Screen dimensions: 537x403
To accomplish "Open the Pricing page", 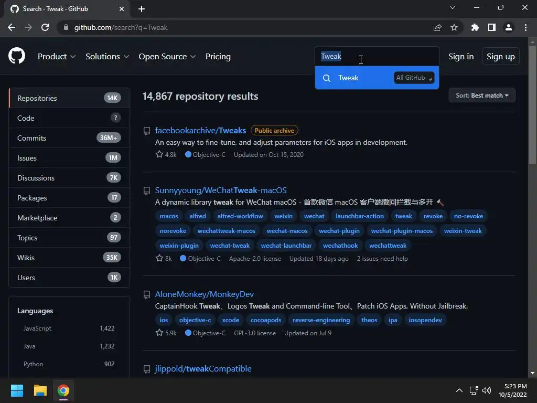I will click(218, 57).
